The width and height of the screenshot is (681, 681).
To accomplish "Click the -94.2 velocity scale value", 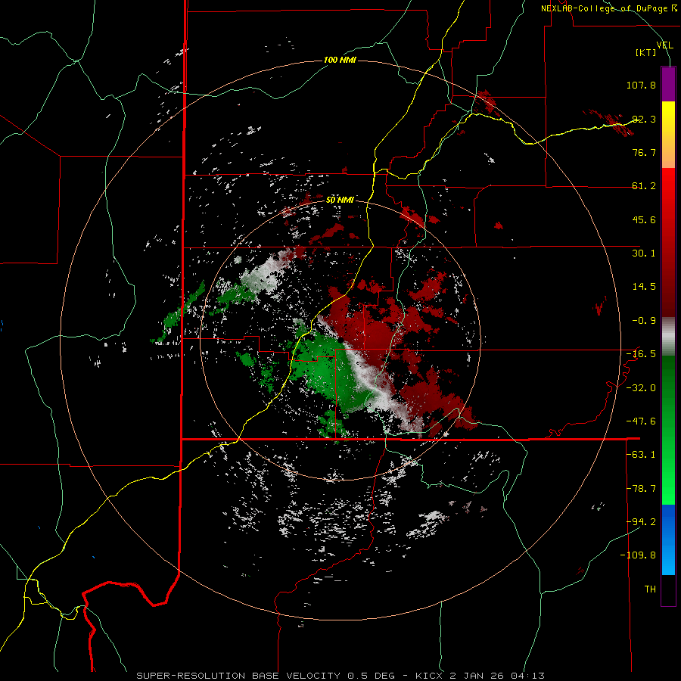I will point(641,521).
